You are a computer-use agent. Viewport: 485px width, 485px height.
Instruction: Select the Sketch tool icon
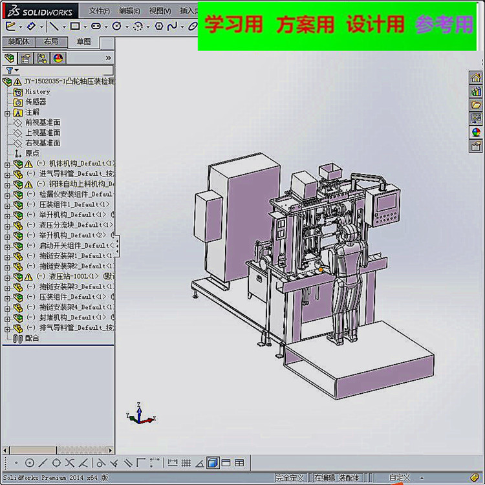coord(10,27)
